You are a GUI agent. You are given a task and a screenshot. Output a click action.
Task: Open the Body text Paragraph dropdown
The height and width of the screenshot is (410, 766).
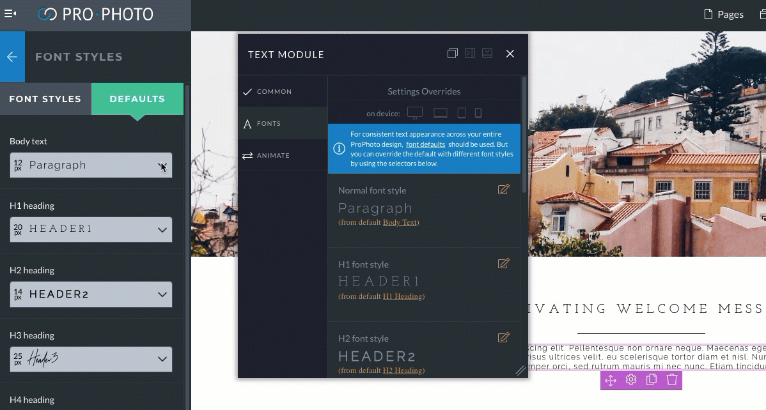[x=91, y=165]
